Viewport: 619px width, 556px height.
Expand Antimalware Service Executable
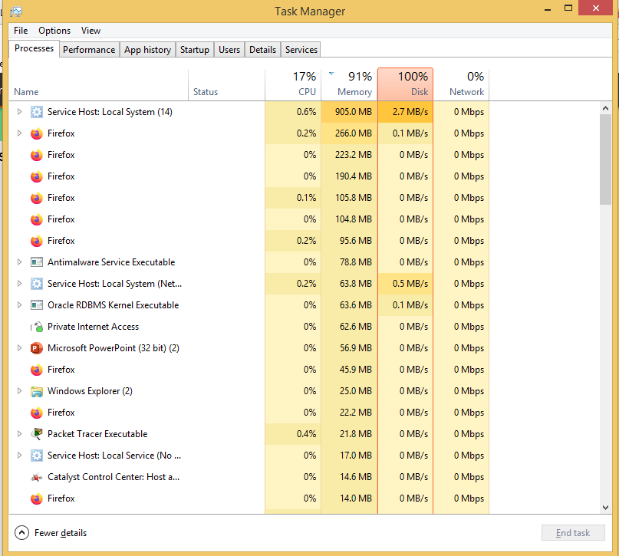pos(19,262)
